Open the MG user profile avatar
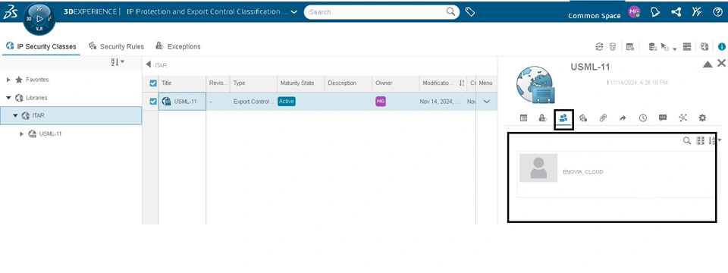Screen dimensions: 728x273 (634, 12)
